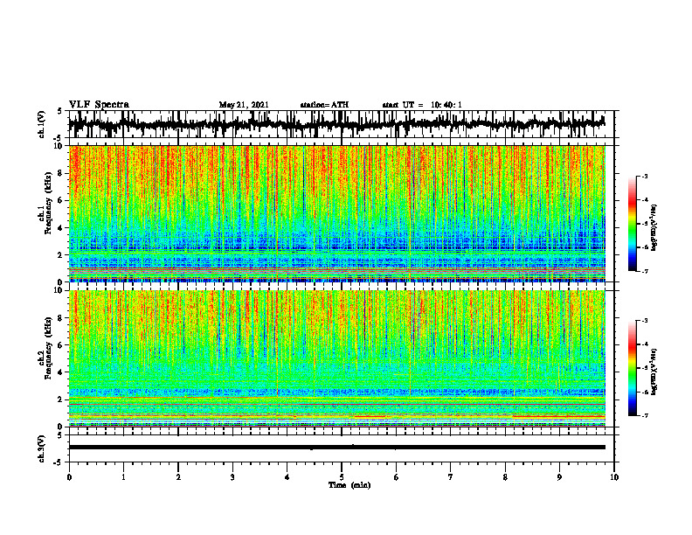
Task: Click inside the ch.2 spectrogram panel
Action: pyautogui.click(x=337, y=358)
